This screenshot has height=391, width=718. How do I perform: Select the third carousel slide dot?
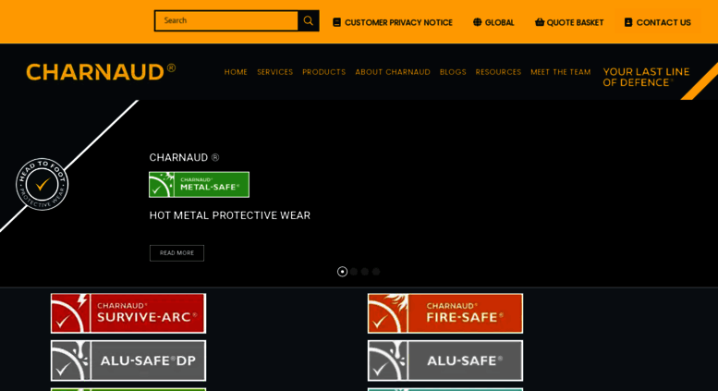tap(364, 272)
